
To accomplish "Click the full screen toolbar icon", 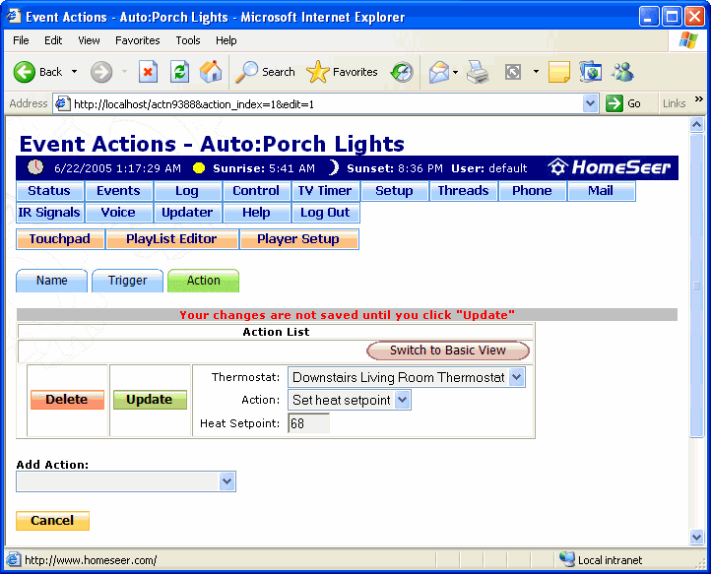I will (513, 72).
